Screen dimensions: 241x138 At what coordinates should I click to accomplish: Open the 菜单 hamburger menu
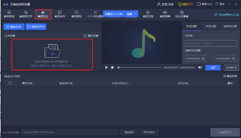[x=220, y=4]
